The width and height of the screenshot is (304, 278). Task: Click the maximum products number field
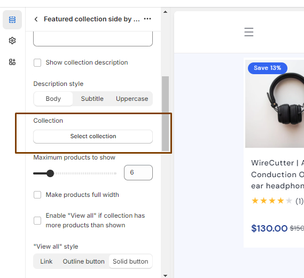(138, 172)
